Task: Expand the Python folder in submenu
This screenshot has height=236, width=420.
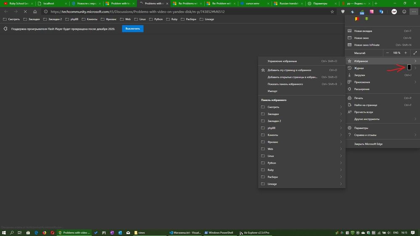Action: [301, 163]
